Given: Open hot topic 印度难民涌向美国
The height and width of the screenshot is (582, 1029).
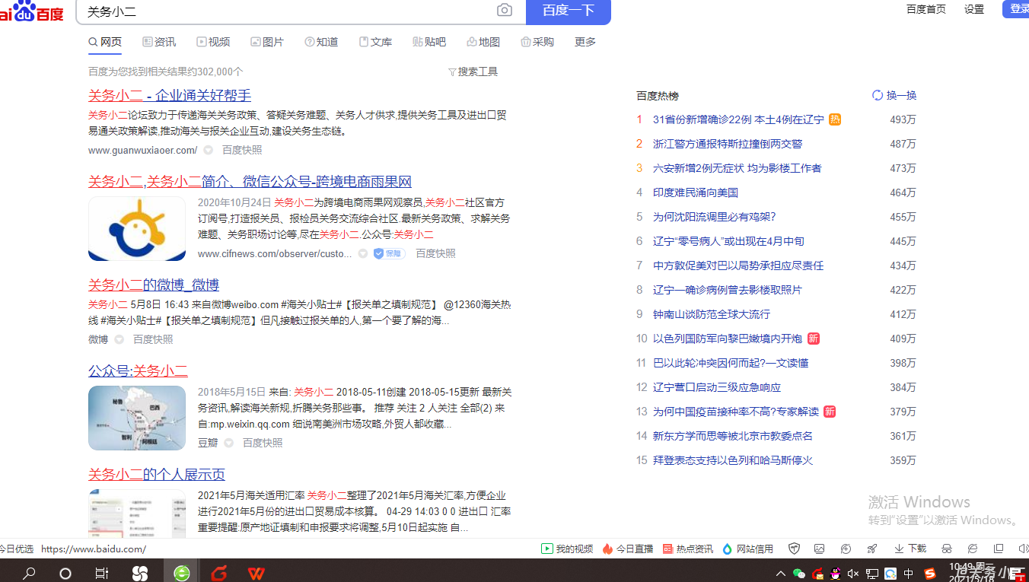Looking at the screenshot, I should [x=696, y=192].
